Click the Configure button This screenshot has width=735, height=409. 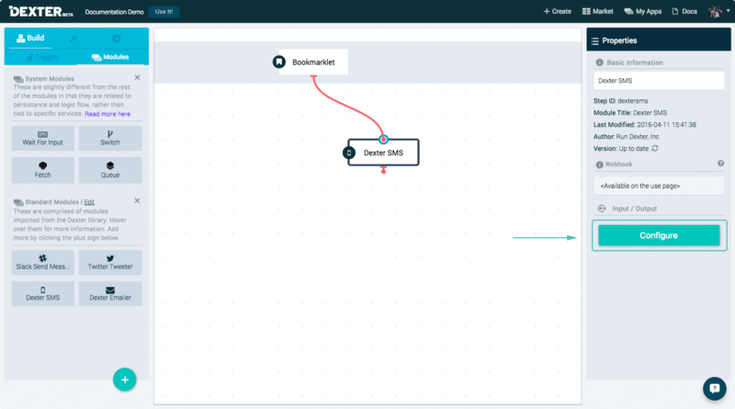(659, 235)
